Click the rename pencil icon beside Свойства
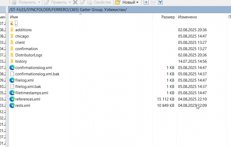231x147 pixels. 82,2
